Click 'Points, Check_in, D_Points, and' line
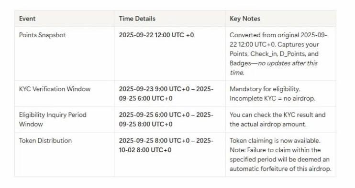The width and height of the screenshot is (355, 188). click(x=274, y=54)
